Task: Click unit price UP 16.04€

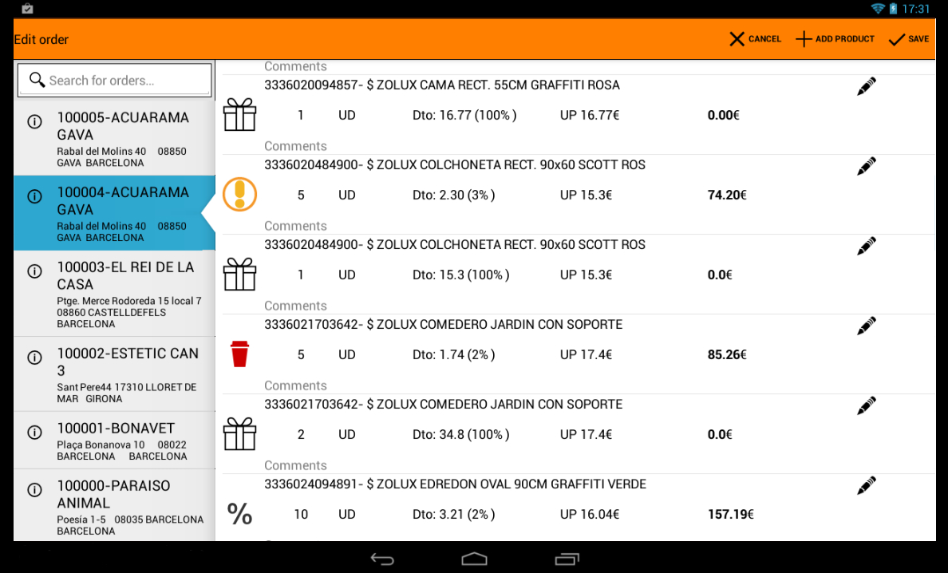Action: coord(590,515)
